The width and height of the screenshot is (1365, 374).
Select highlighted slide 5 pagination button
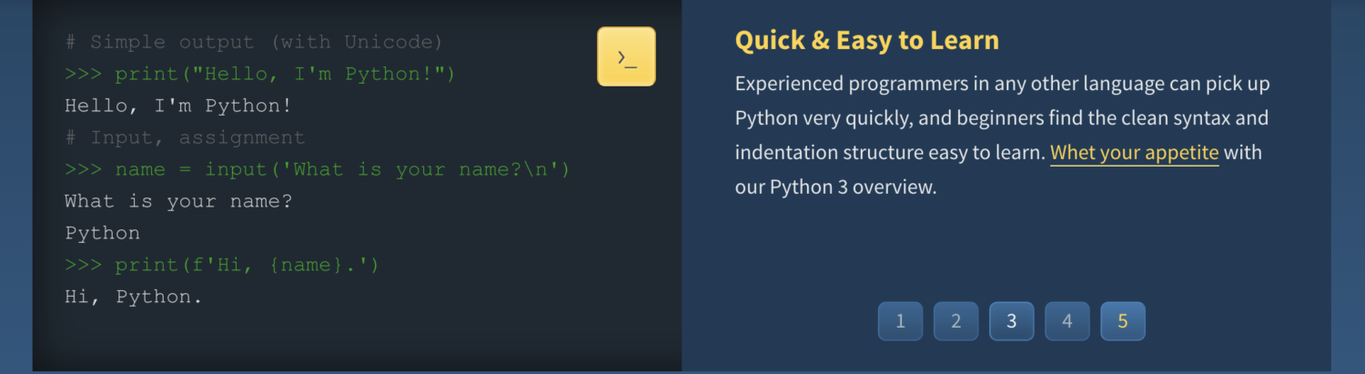1122,321
